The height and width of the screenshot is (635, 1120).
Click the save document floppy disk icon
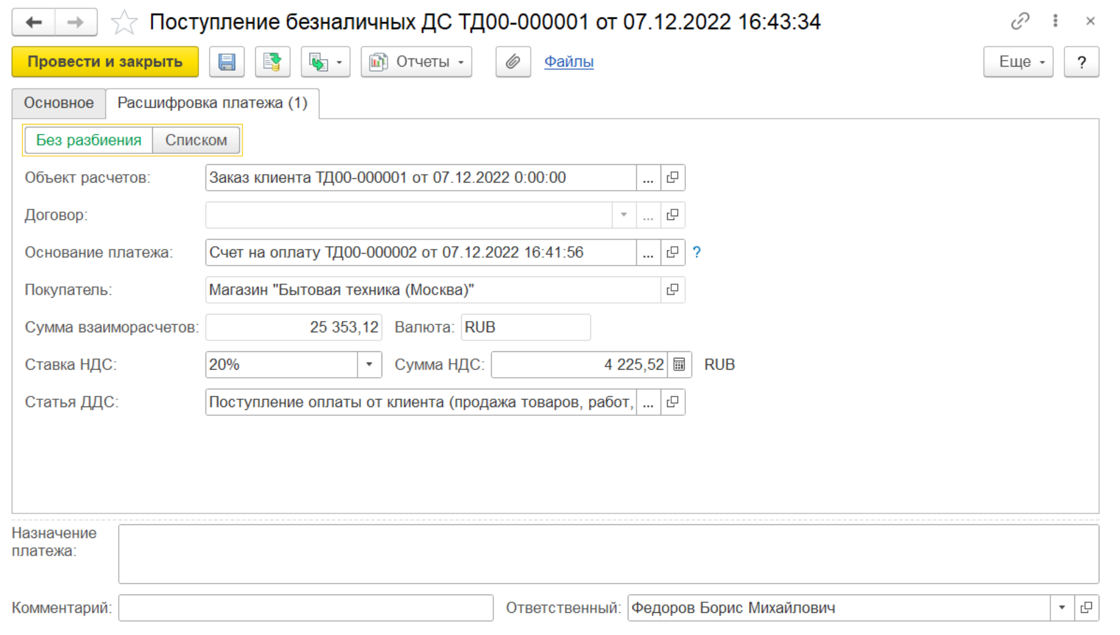(226, 62)
